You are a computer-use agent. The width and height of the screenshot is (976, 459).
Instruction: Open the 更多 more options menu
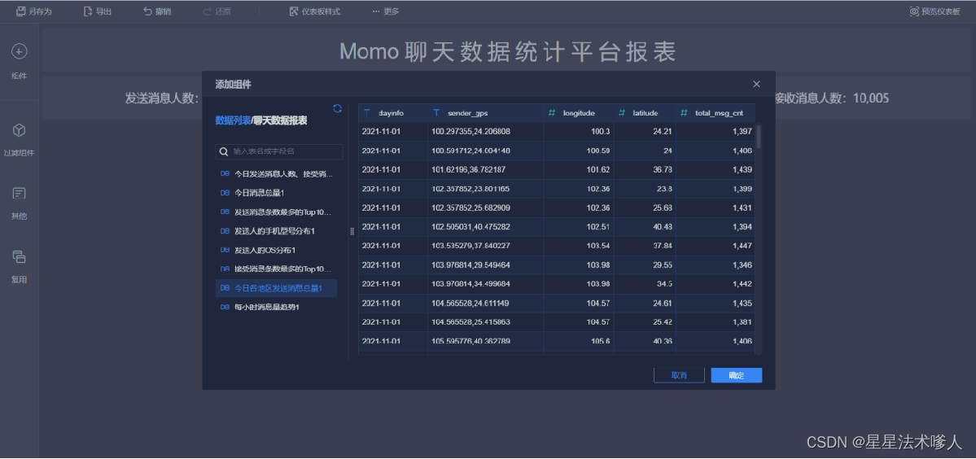click(386, 11)
